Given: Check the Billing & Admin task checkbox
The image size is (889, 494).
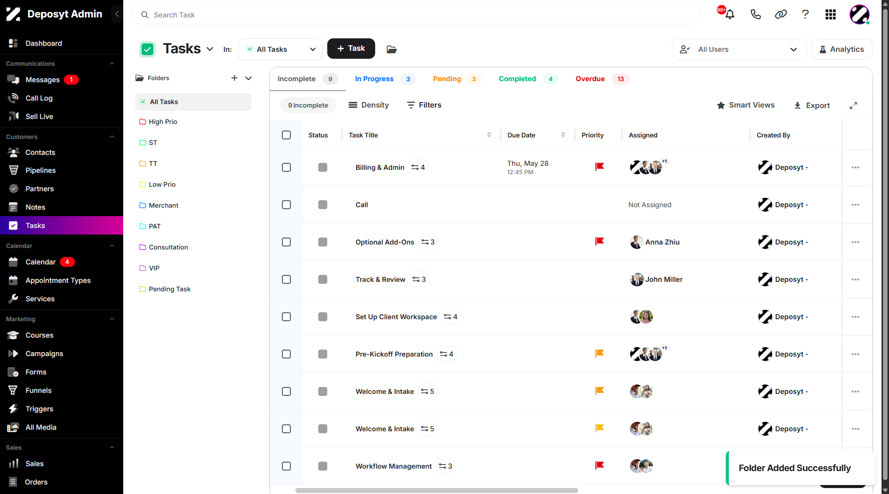Looking at the screenshot, I should [286, 167].
